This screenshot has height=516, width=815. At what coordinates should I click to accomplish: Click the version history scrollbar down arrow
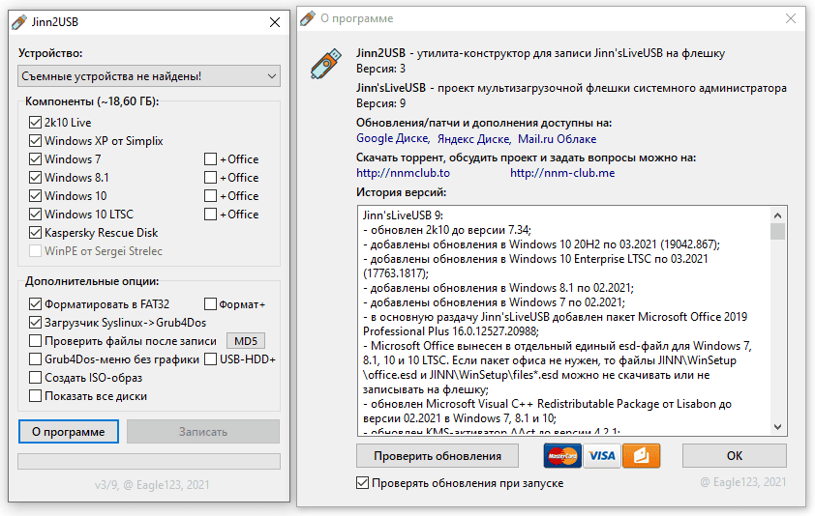(777, 427)
